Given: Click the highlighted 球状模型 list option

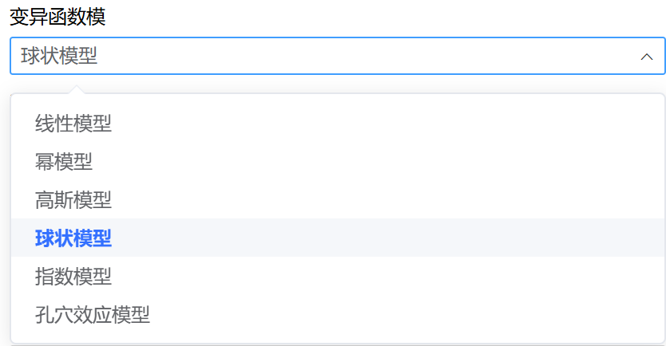Looking at the screenshot, I should [x=73, y=238].
